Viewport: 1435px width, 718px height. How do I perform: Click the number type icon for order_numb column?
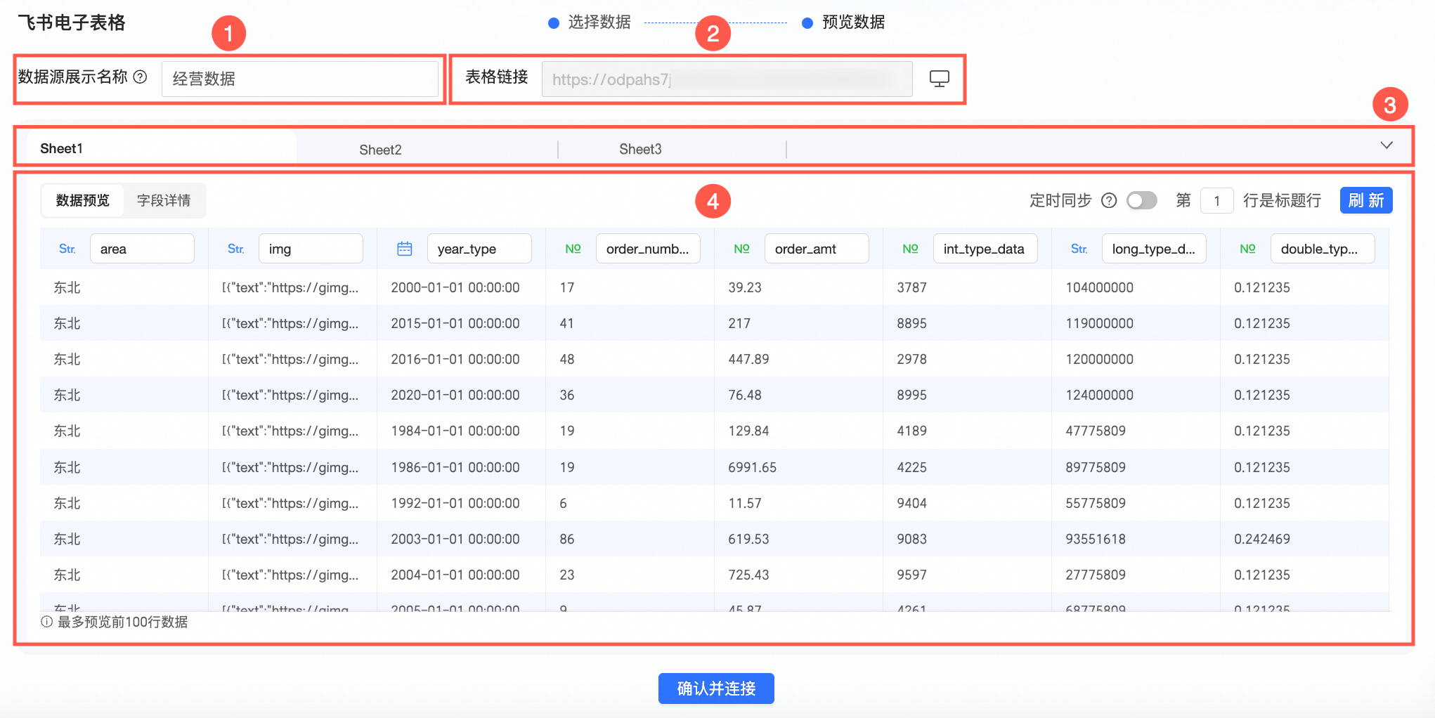573,249
